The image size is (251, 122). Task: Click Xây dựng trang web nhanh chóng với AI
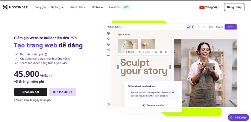[45, 59]
